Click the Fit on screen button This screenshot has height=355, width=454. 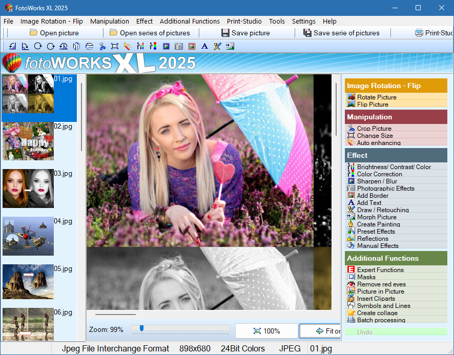click(x=320, y=331)
